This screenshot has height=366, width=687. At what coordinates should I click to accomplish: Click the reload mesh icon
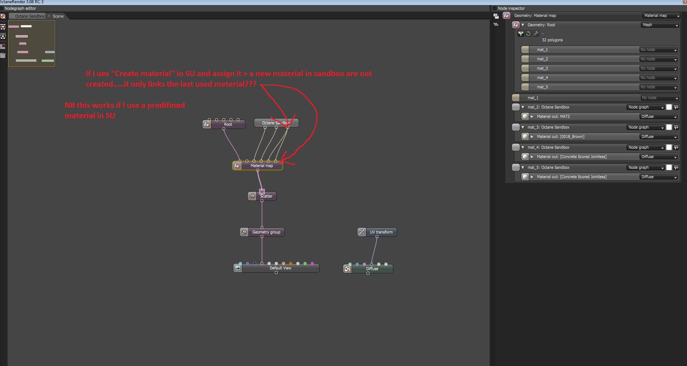[528, 33]
